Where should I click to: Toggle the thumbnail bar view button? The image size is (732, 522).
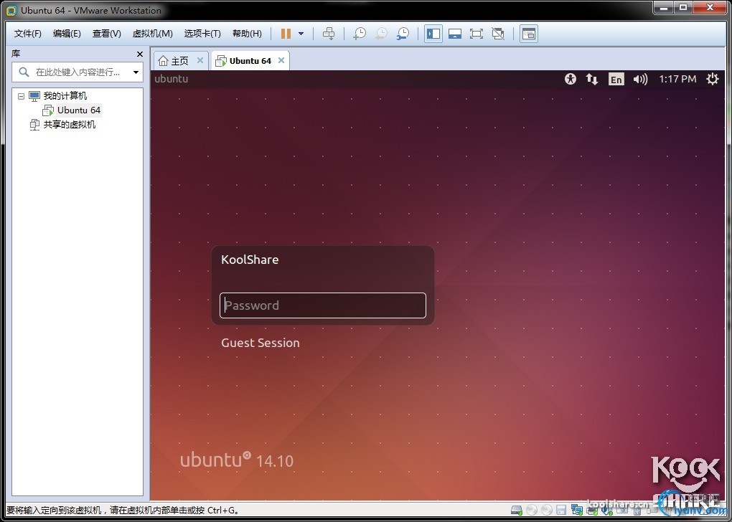point(455,34)
